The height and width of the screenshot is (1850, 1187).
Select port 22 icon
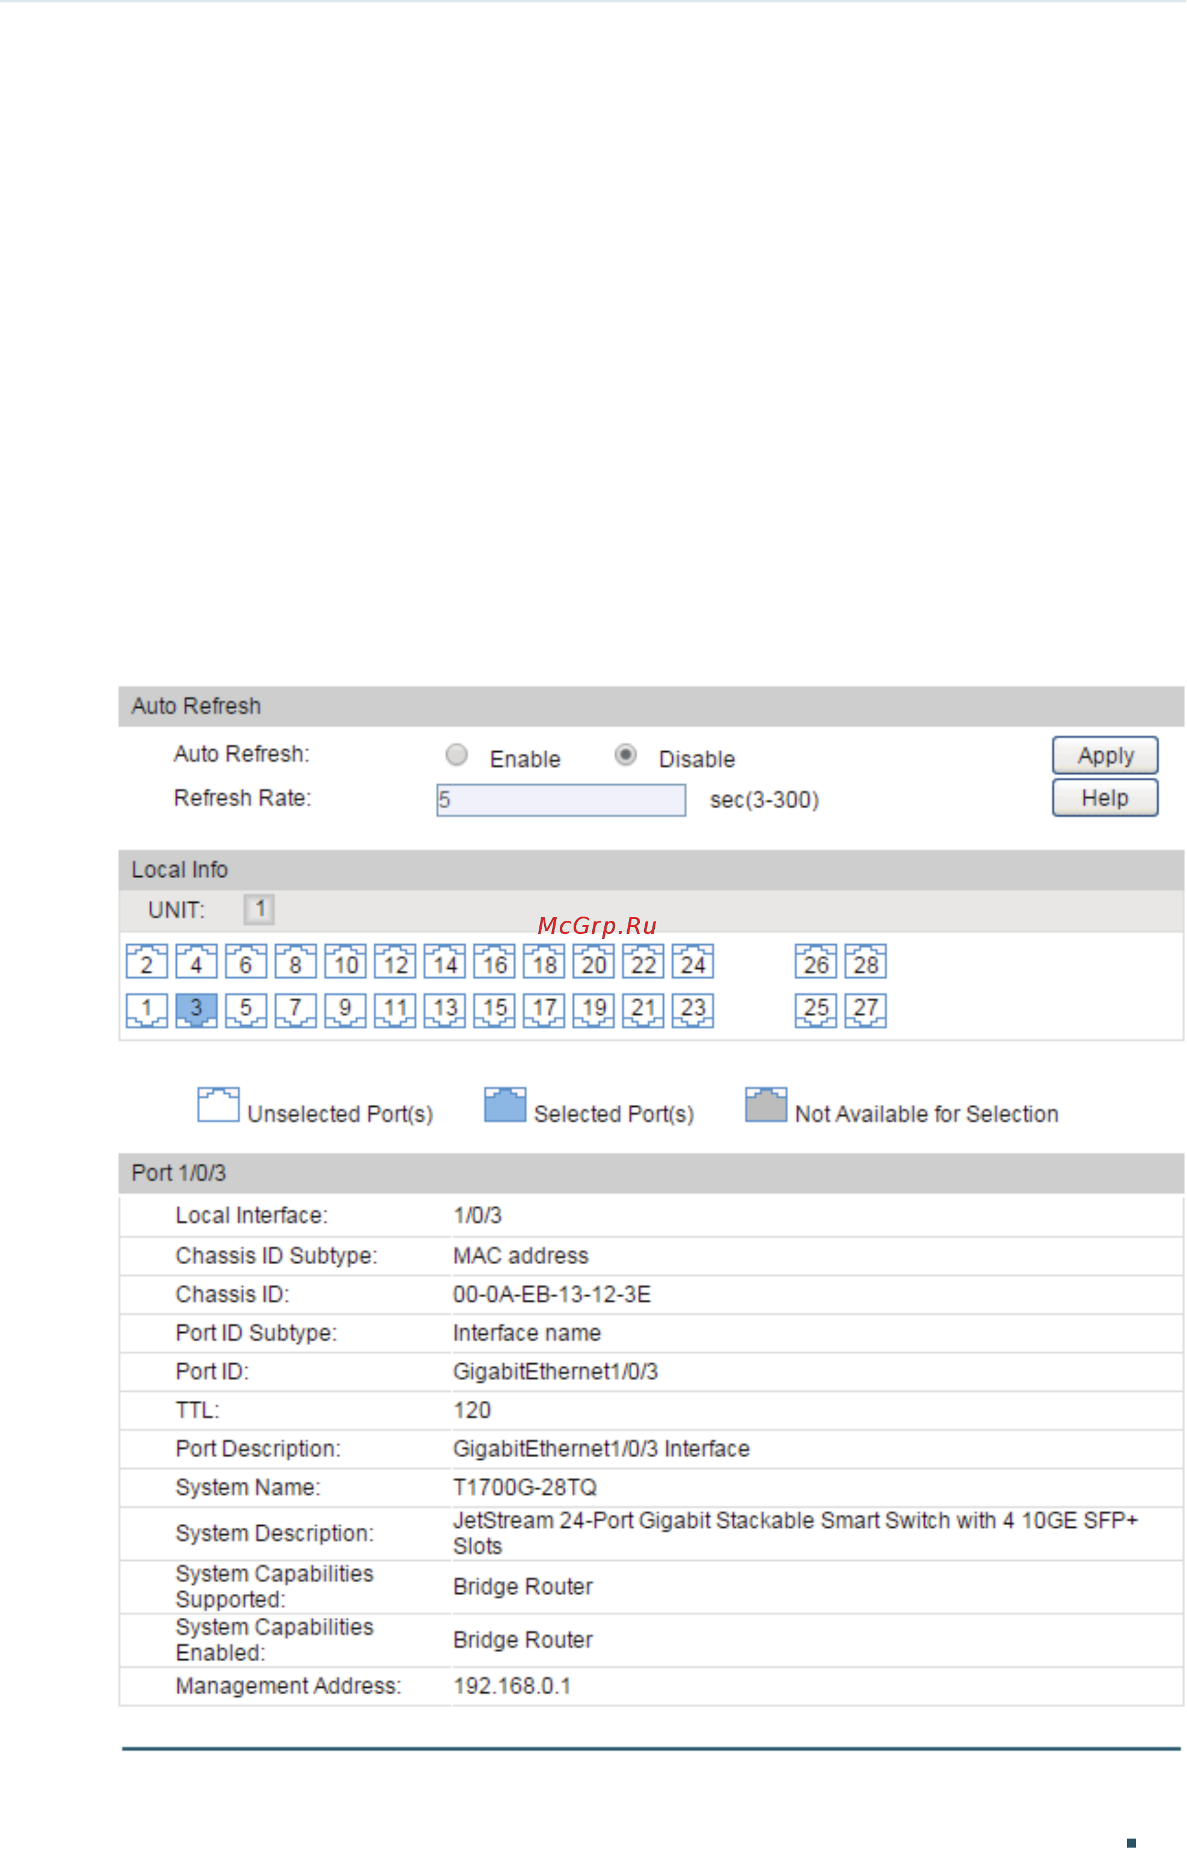point(643,961)
